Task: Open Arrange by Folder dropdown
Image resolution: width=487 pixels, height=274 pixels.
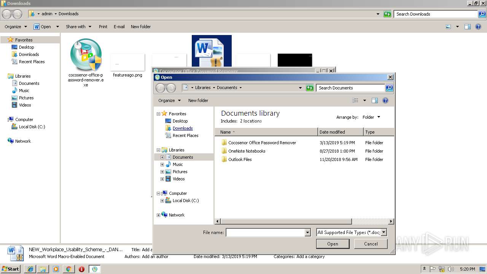Action: [x=371, y=117]
